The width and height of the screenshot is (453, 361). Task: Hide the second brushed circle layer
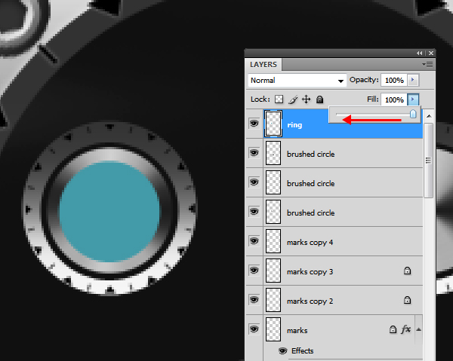pos(254,182)
